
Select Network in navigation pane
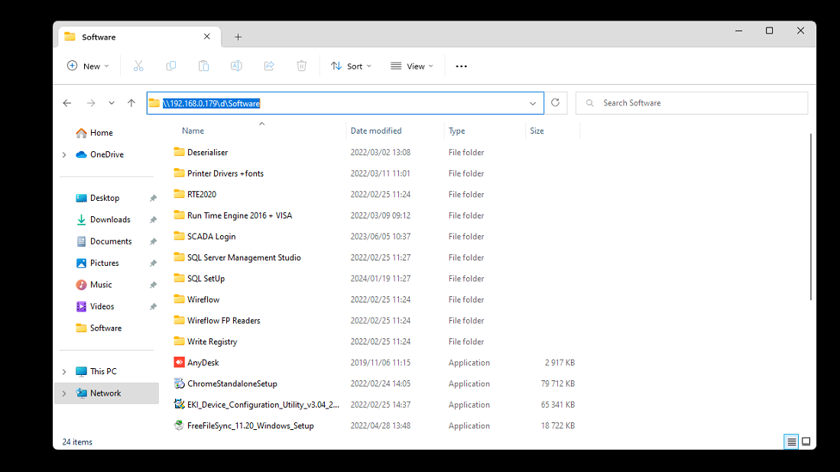(106, 393)
